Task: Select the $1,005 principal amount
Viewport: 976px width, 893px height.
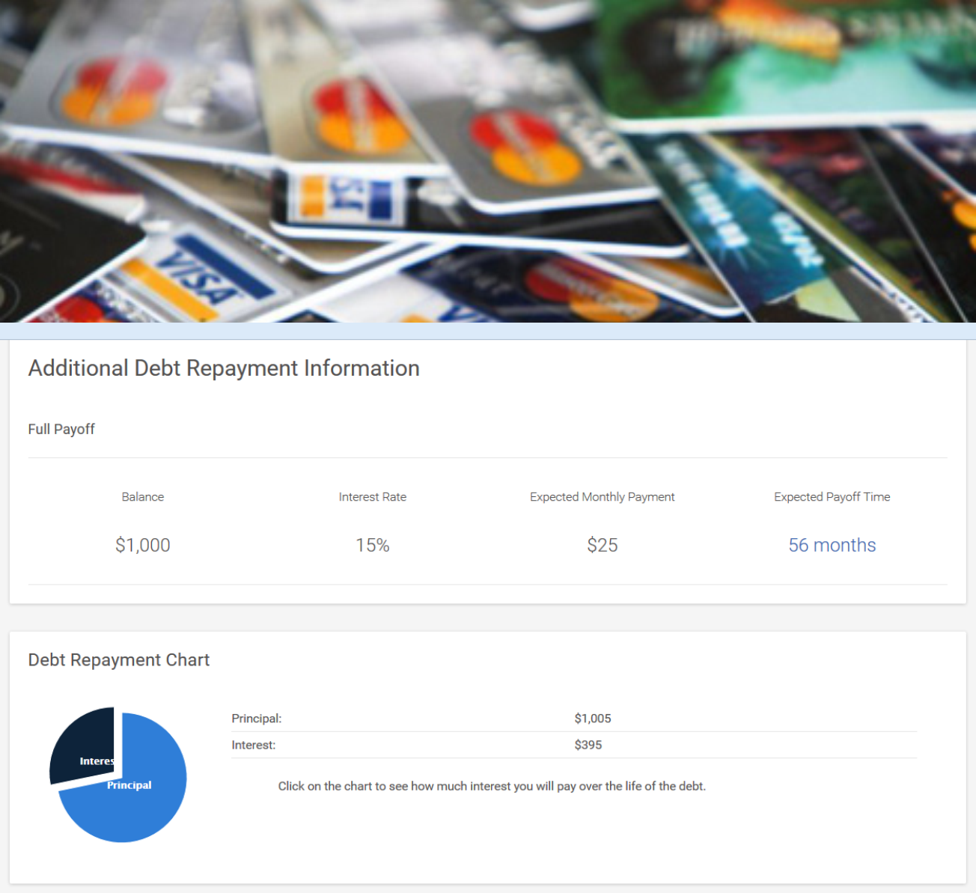Action: 593,719
